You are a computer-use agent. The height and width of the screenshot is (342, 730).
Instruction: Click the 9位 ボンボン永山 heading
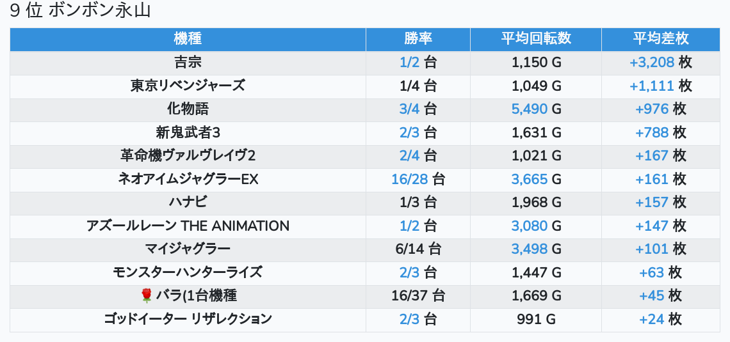(81, 11)
